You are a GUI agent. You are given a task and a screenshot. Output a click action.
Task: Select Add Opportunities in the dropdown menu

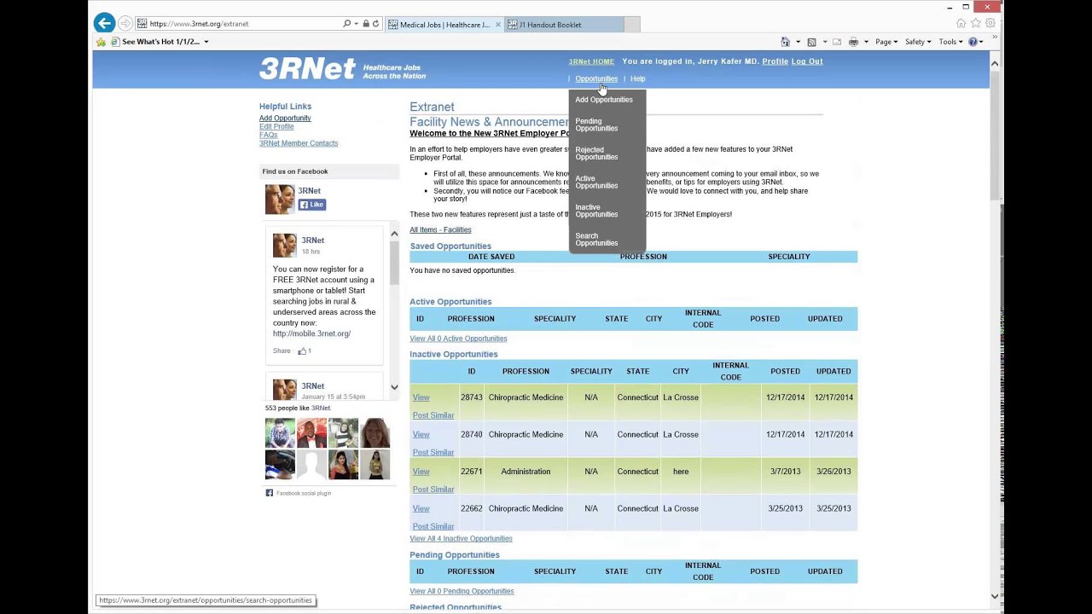pyautogui.click(x=604, y=100)
